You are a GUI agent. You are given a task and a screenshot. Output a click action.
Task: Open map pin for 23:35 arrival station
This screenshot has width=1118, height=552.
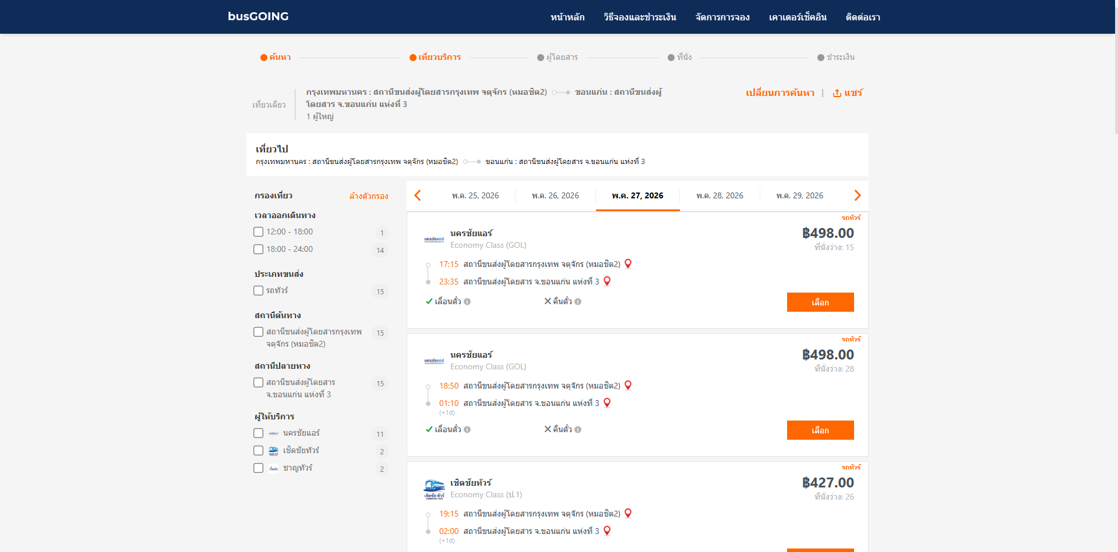pyautogui.click(x=607, y=281)
